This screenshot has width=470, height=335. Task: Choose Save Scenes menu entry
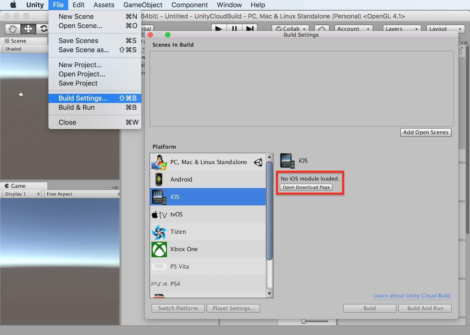click(95, 41)
